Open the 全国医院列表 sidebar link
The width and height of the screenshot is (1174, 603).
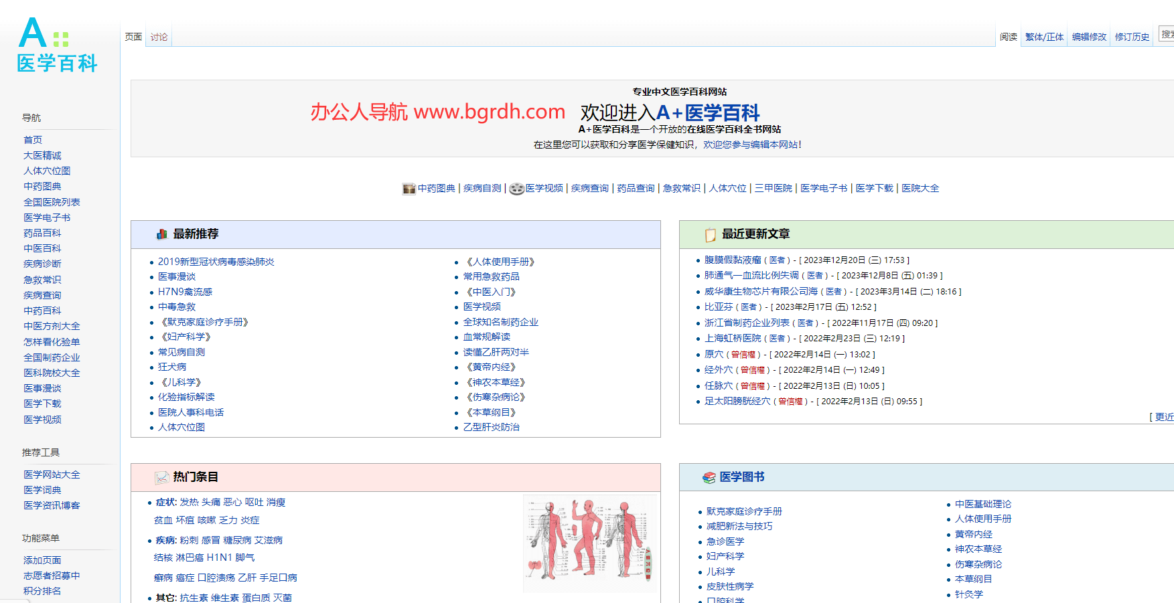click(50, 201)
